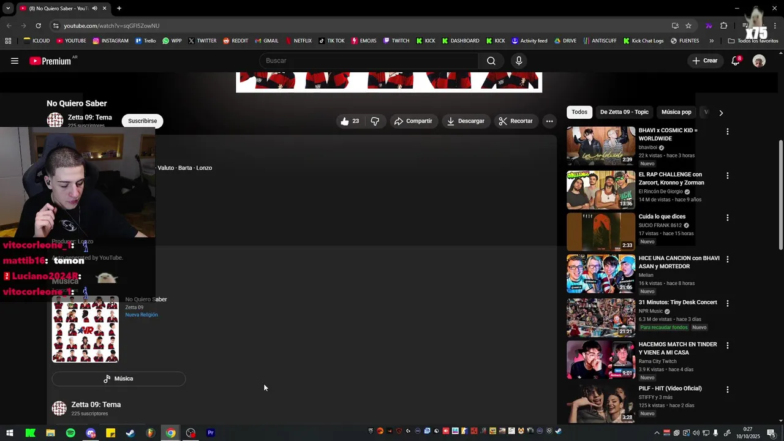
Task: Clip the video with Recortar
Action: (516, 121)
